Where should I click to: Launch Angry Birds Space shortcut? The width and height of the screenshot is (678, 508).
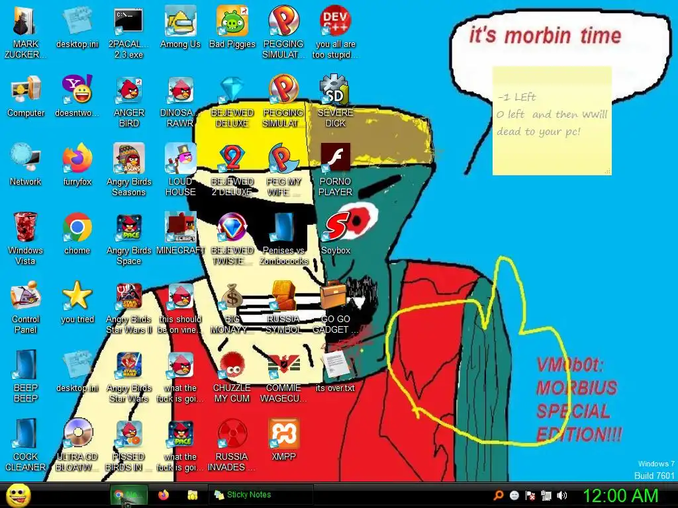(129, 238)
